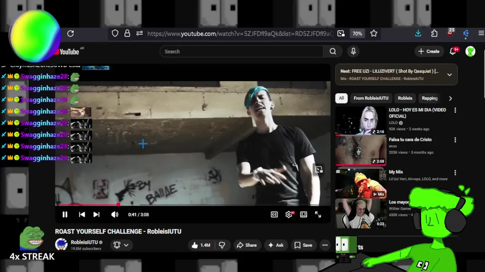Screen dimensions: 485x272
Task: Click the Create button
Action: click(429, 51)
